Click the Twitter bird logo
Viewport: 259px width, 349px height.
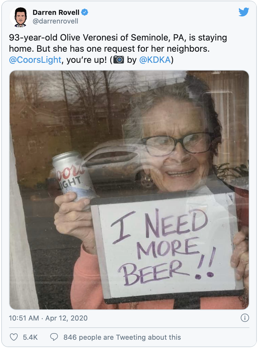pyautogui.click(x=244, y=12)
